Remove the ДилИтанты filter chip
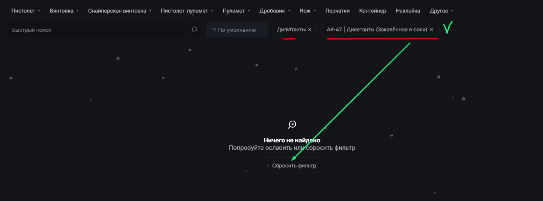Image resolution: width=543 pixels, height=201 pixels. (310, 30)
